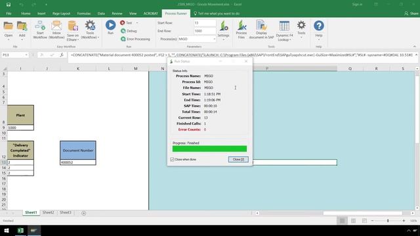The width and height of the screenshot is (420, 236).
Task: Save workbook from quick access toolbar
Action: click(9, 5)
